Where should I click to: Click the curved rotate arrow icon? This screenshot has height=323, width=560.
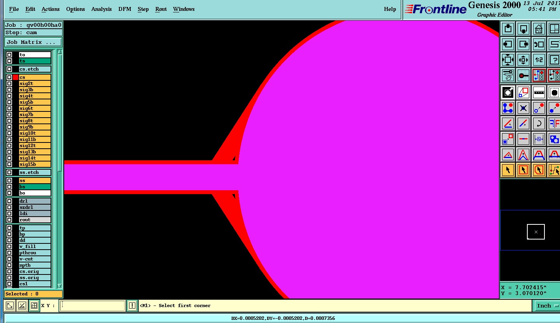[539, 123]
